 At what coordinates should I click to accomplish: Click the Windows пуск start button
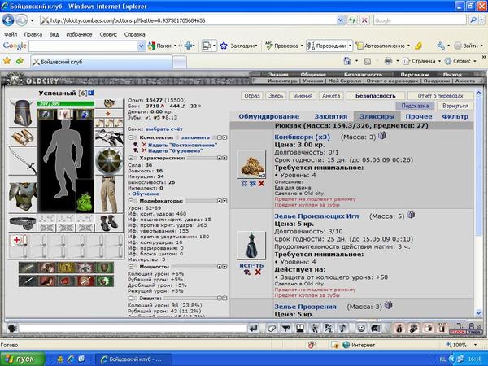point(23,359)
